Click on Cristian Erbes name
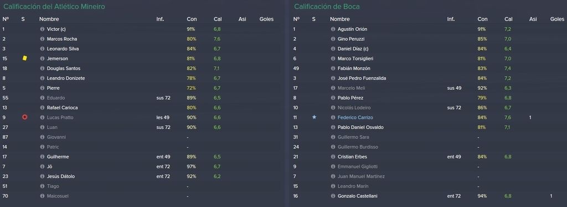The height and width of the screenshot is (207, 567). point(353,157)
